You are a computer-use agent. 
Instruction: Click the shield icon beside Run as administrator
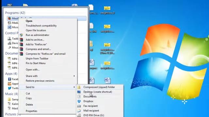(21, 35)
